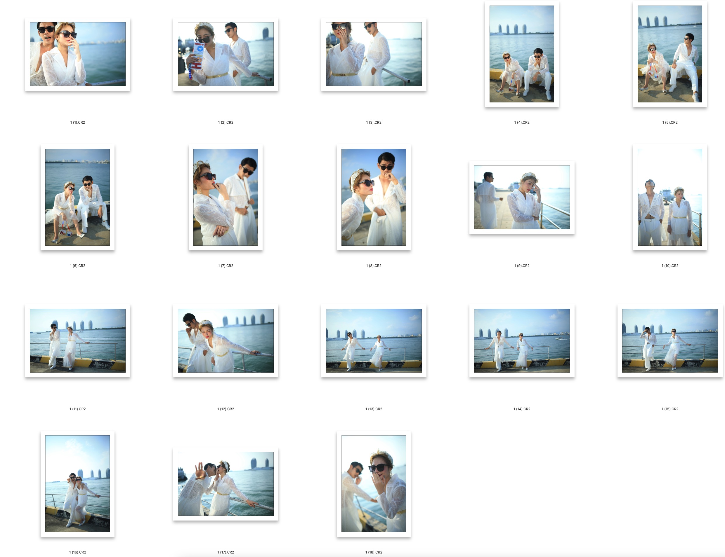Choose the 1 (17).CR2 thumbnail
This screenshot has width=725, height=557.
click(226, 484)
